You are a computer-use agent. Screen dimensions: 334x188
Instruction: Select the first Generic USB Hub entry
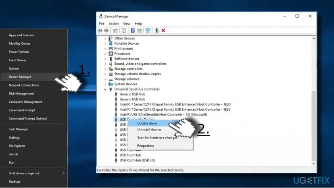click(x=132, y=94)
